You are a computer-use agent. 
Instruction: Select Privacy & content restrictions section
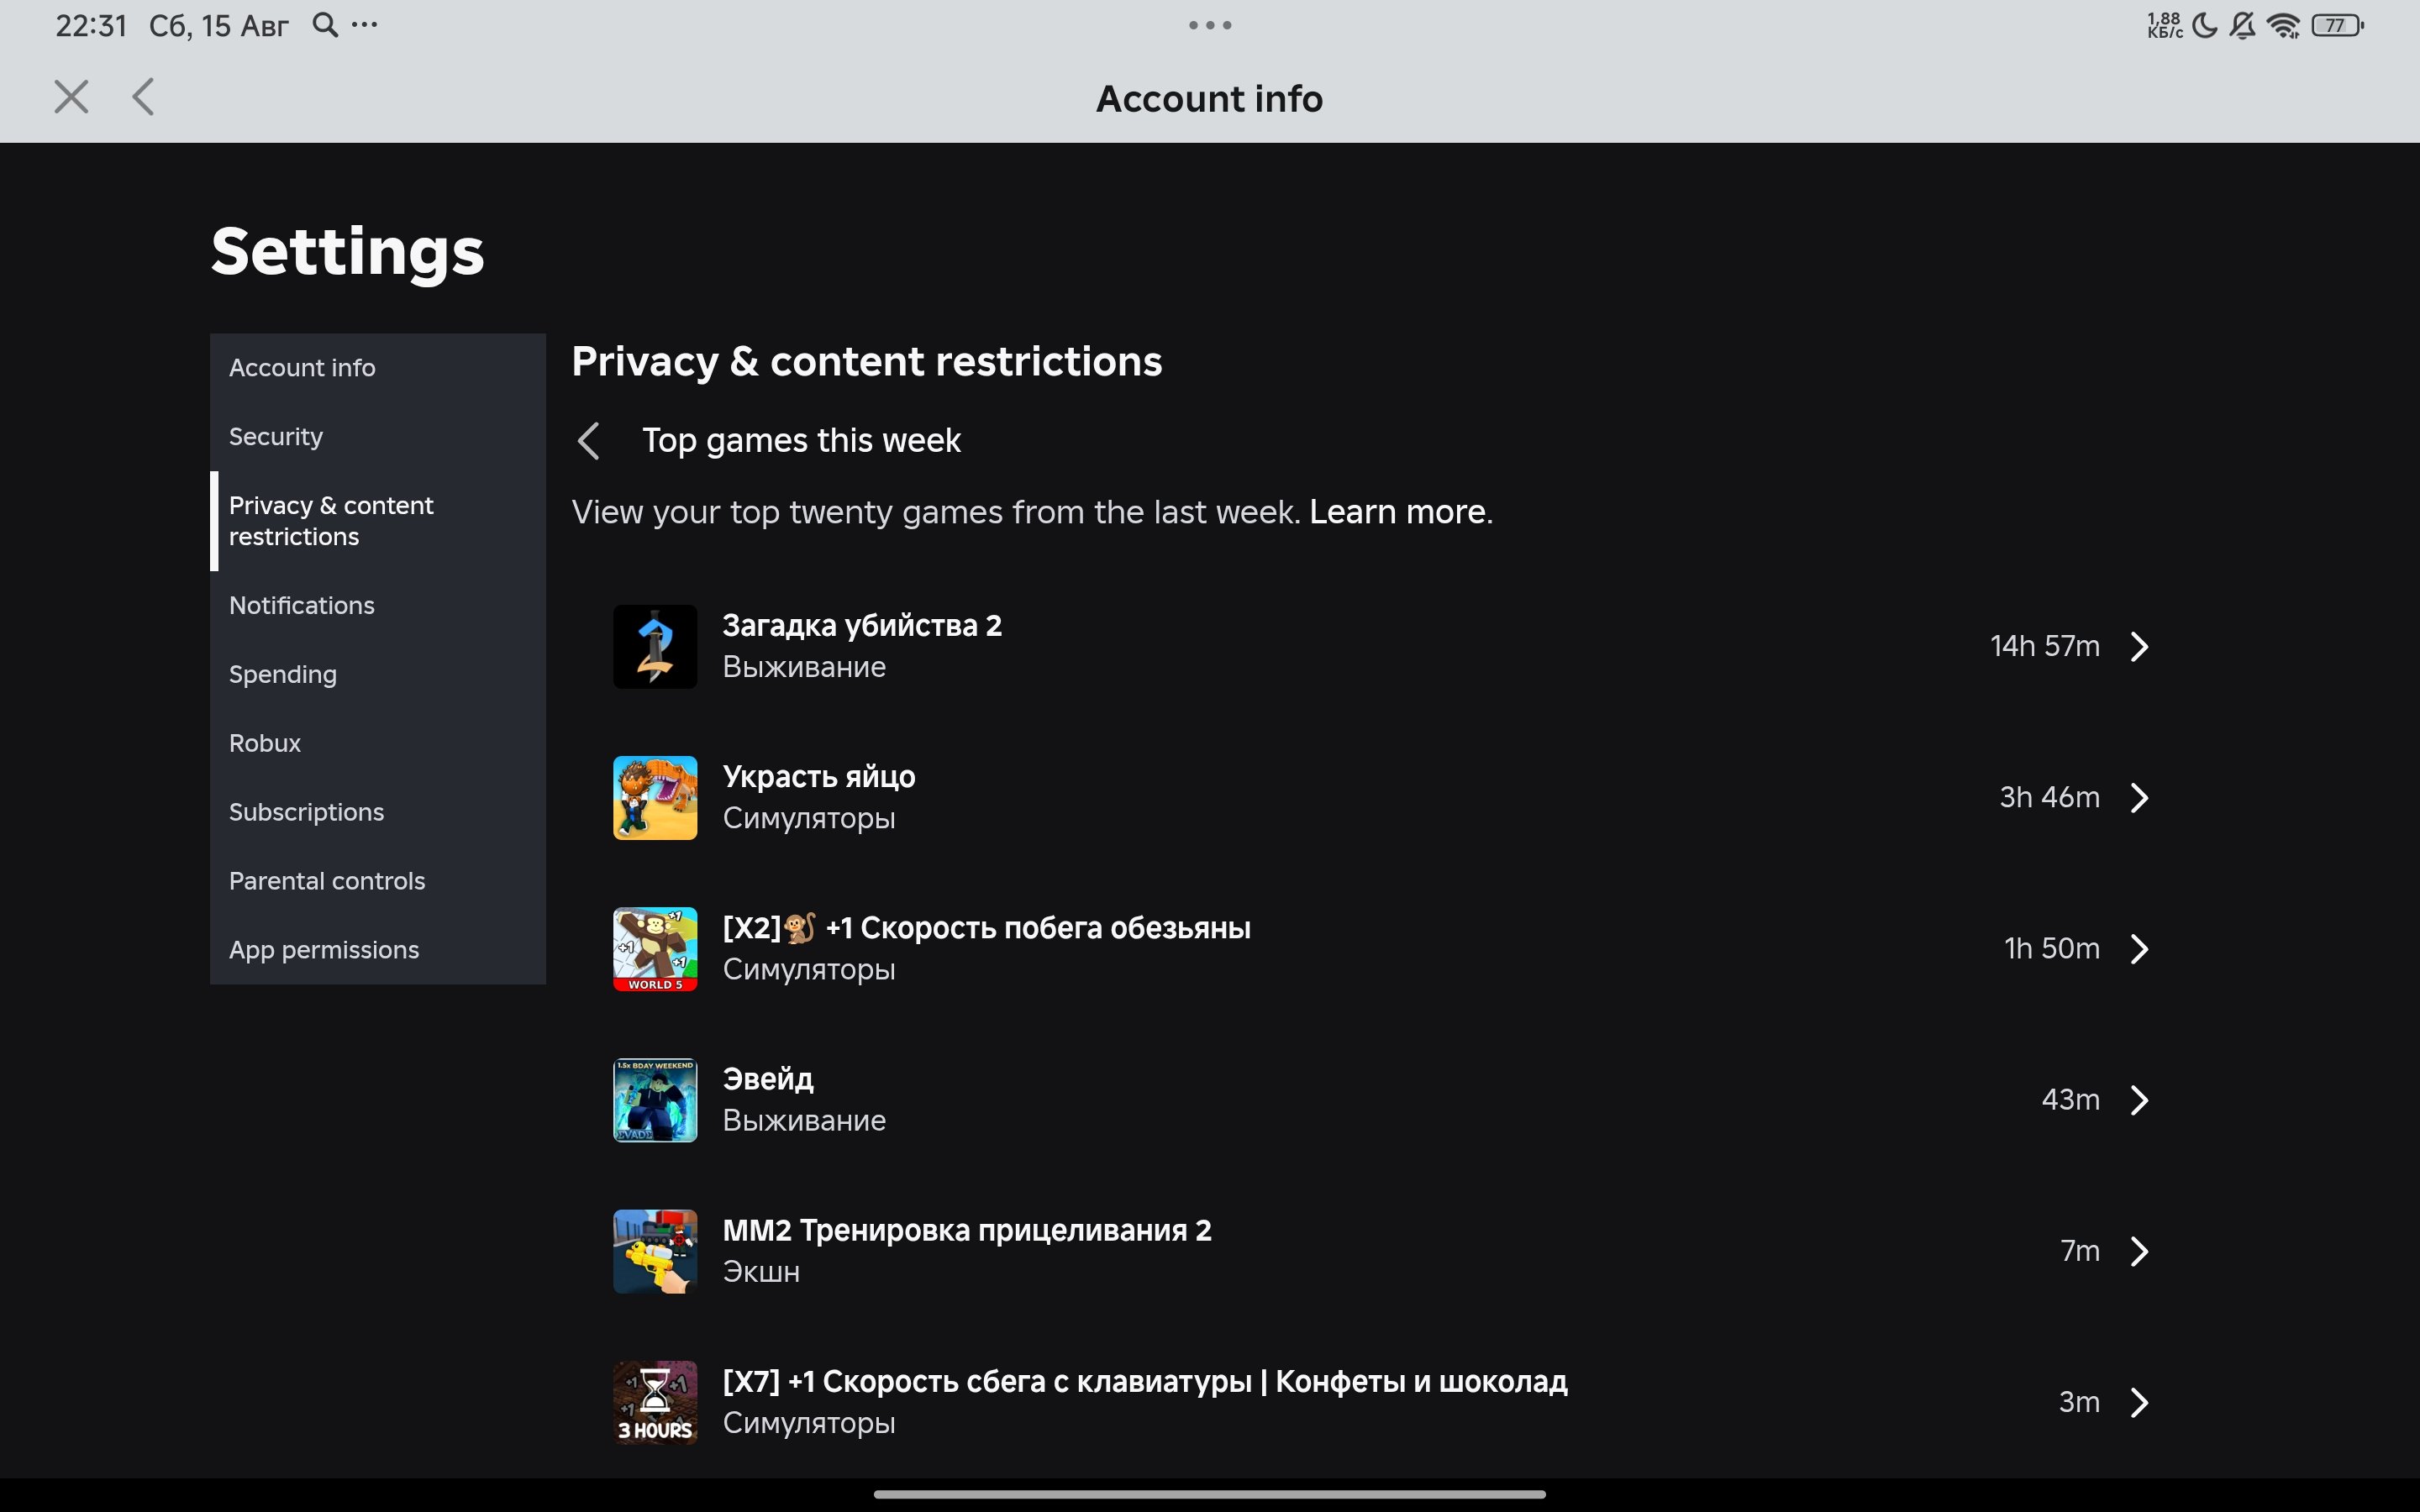378,521
